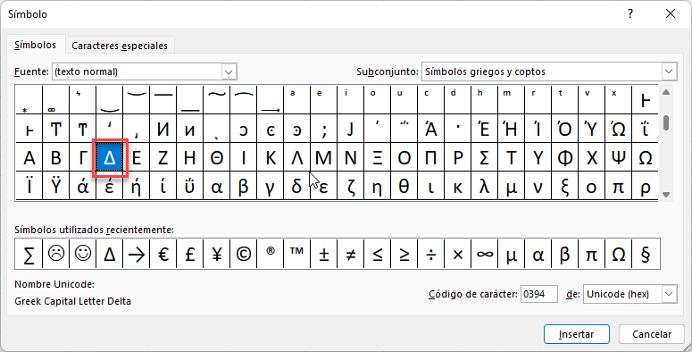Image resolution: width=692 pixels, height=352 pixels.
Task: Open the Símbolos tab
Action: (36, 45)
